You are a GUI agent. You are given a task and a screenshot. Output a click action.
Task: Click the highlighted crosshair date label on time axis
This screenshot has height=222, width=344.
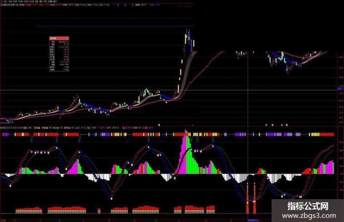pos(253,220)
